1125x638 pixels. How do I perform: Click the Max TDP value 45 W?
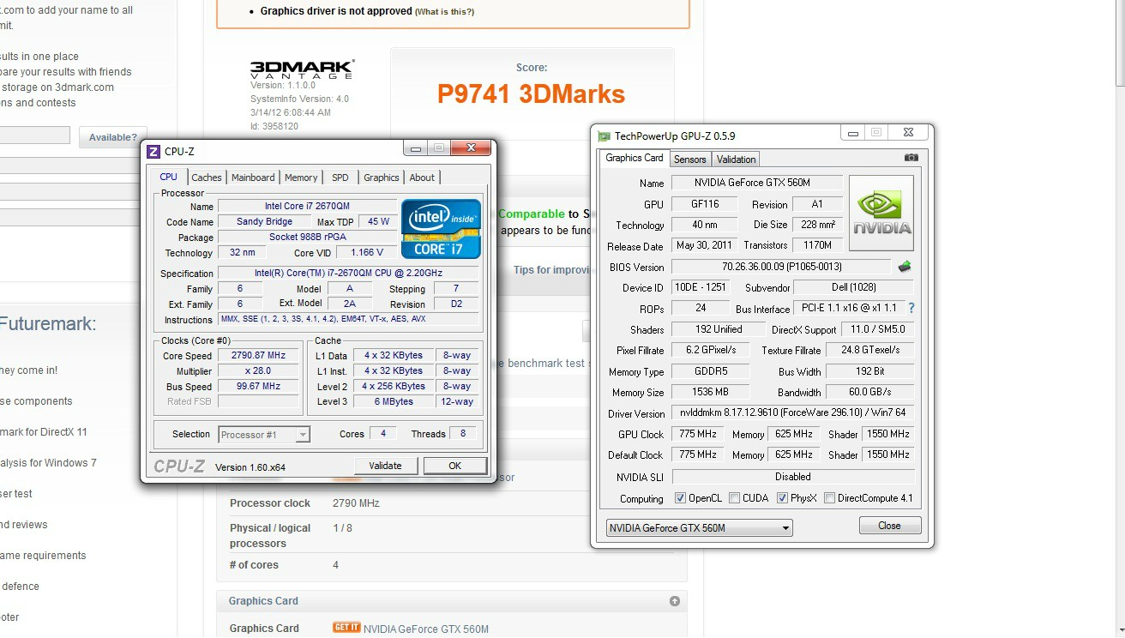pyautogui.click(x=379, y=221)
